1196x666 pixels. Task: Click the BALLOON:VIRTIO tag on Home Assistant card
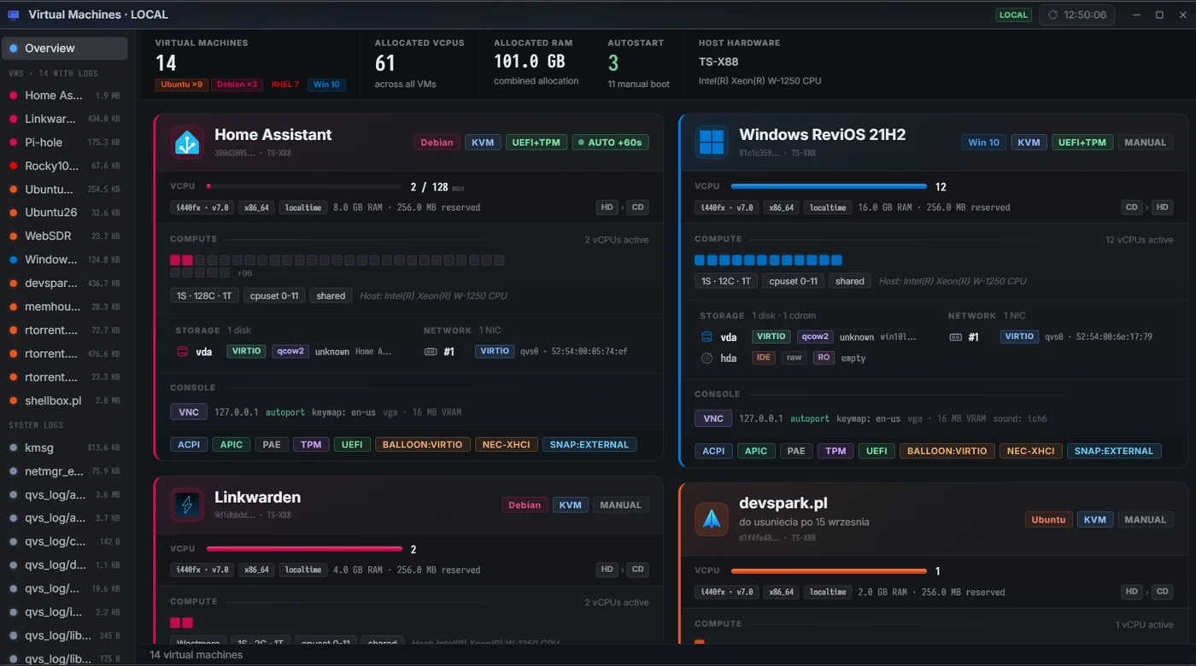[x=423, y=444]
